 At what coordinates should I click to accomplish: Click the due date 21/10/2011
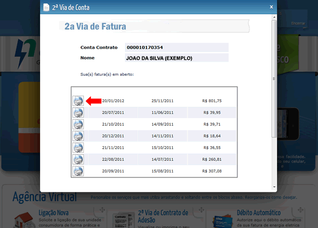pos(113,124)
